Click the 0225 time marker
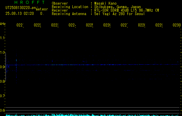 click(89, 25)
